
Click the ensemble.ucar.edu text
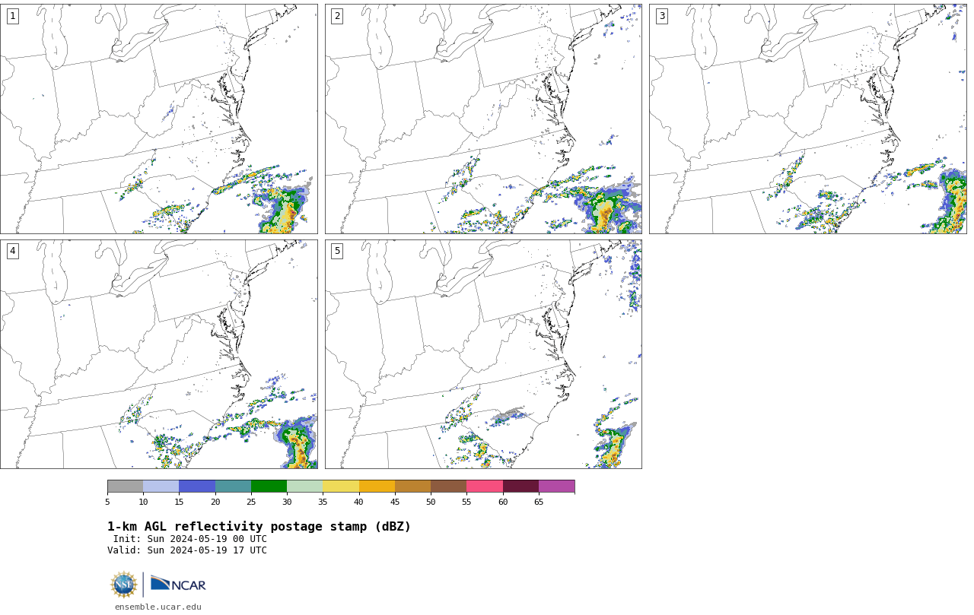click(x=158, y=607)
